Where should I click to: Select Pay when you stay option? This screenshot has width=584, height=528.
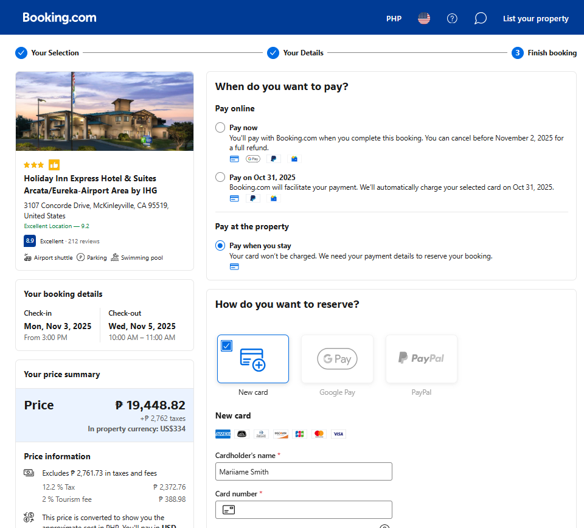220,246
